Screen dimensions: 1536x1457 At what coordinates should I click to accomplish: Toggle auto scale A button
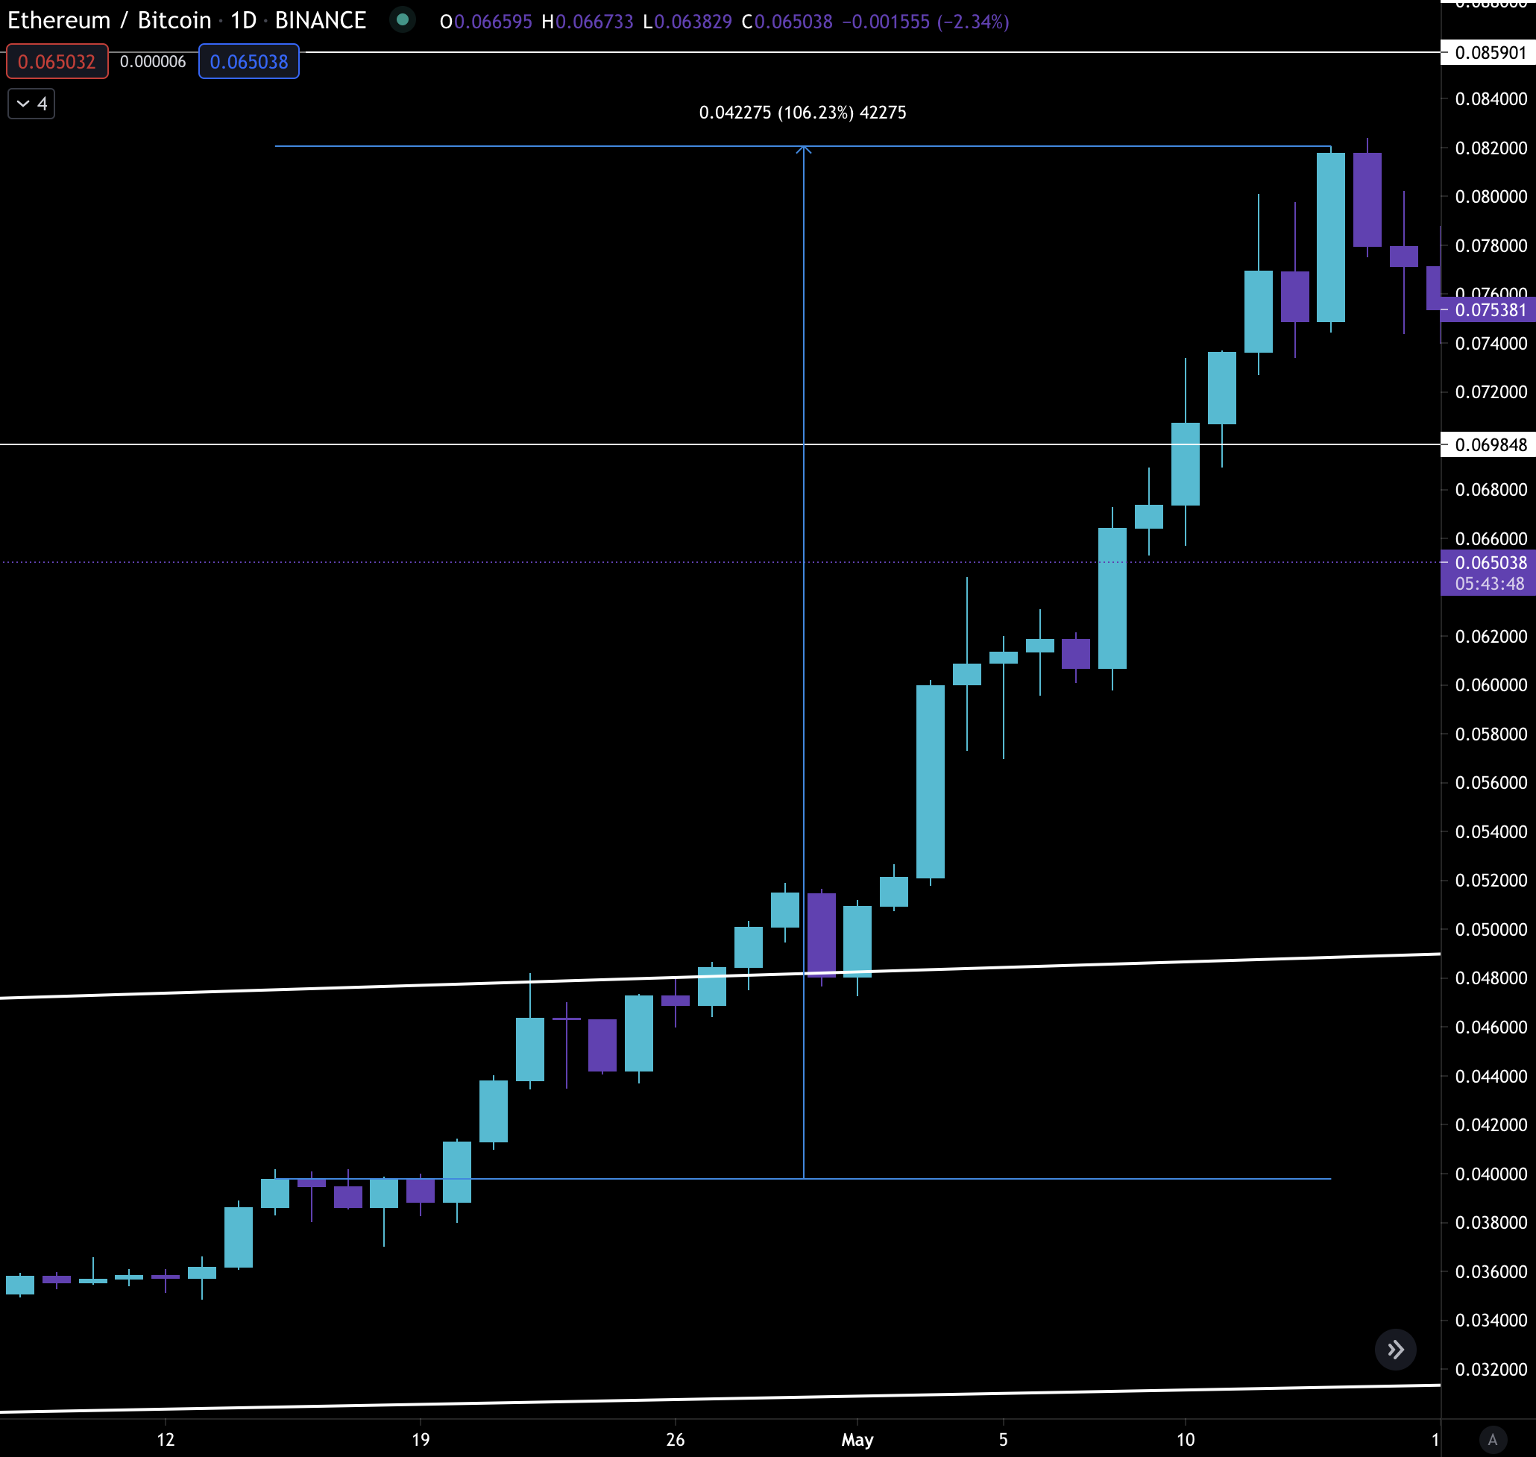[1492, 1439]
